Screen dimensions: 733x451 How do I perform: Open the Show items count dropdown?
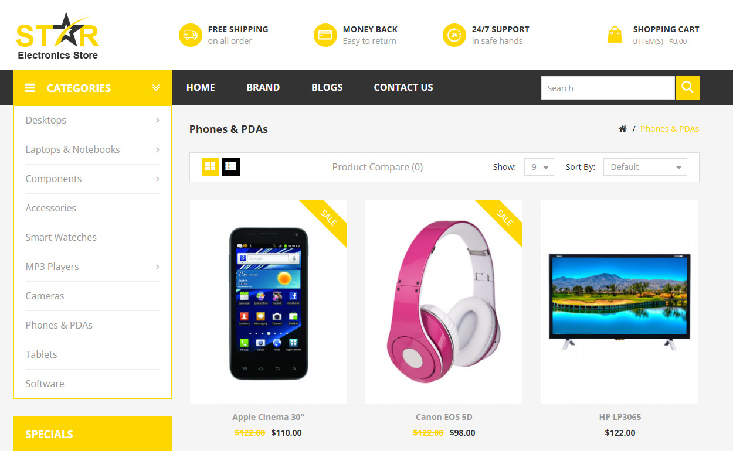pyautogui.click(x=539, y=167)
